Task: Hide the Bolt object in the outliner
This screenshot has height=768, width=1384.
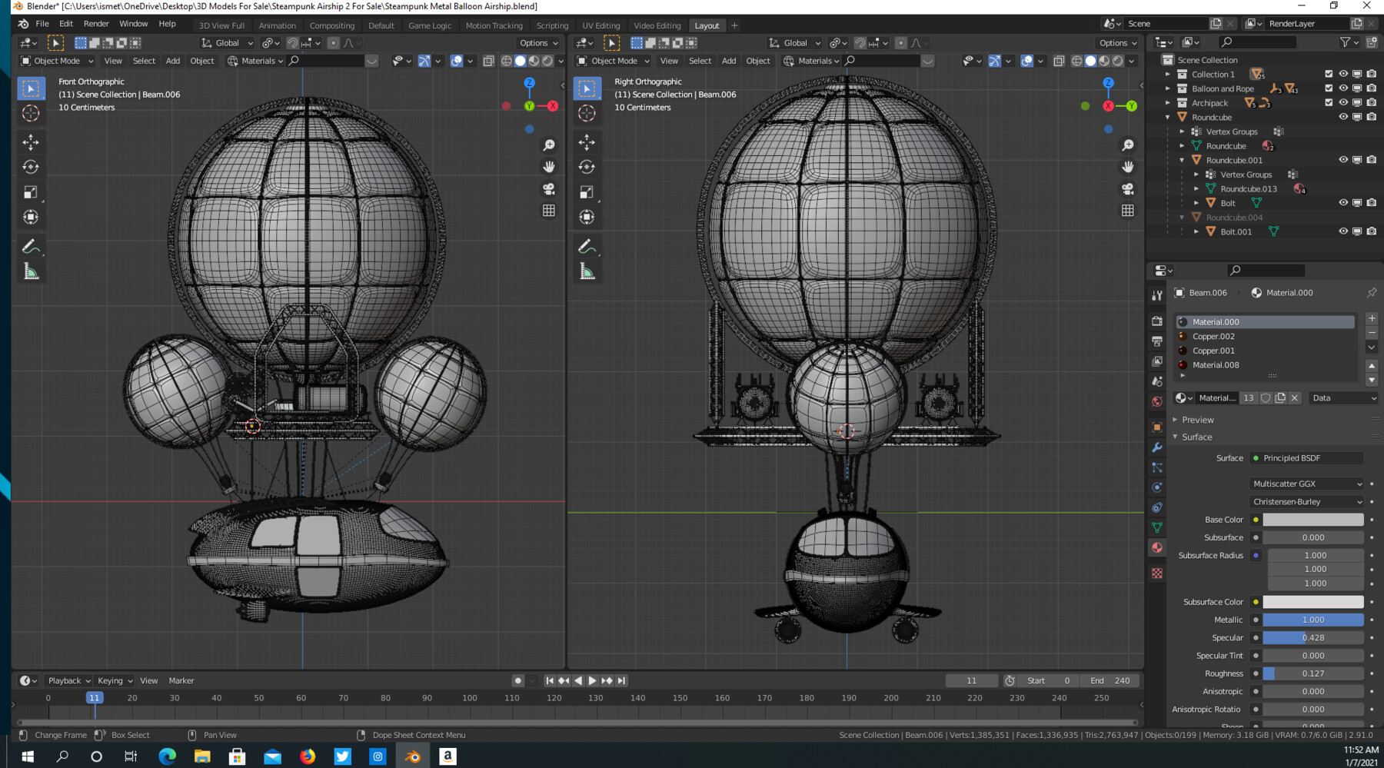Action: (1344, 202)
